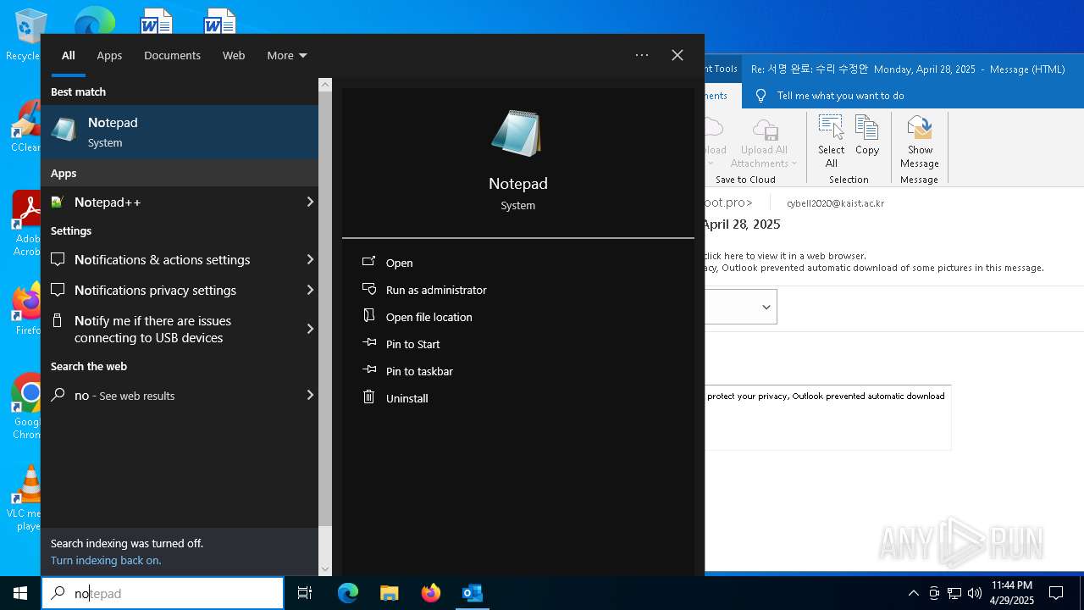Image resolution: width=1084 pixels, height=610 pixels.
Task: Choose Run as administrator
Action: [x=436, y=290]
